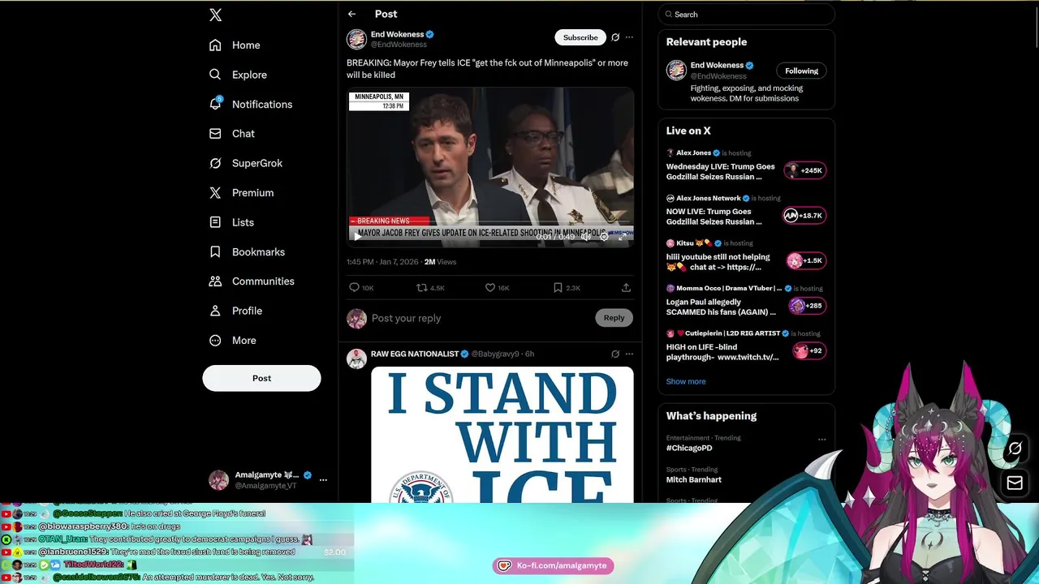Click the grey Reply button

pos(614,318)
